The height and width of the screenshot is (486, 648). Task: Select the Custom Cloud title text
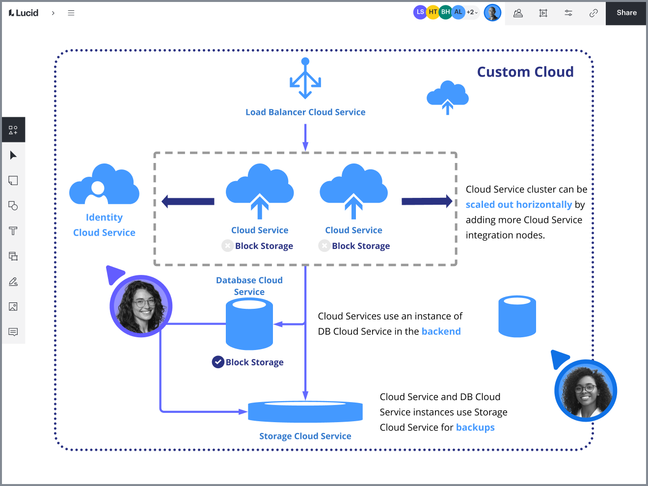525,72
